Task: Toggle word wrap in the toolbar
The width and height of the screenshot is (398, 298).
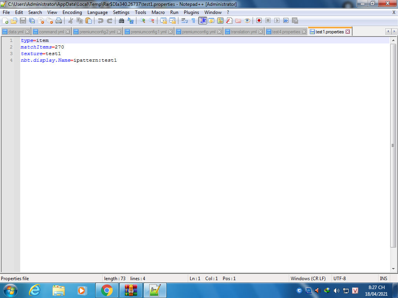Action: pos(184,21)
